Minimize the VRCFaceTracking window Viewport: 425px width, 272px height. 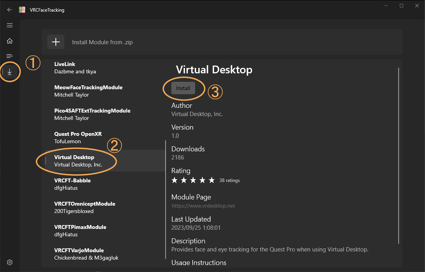pos(386,6)
